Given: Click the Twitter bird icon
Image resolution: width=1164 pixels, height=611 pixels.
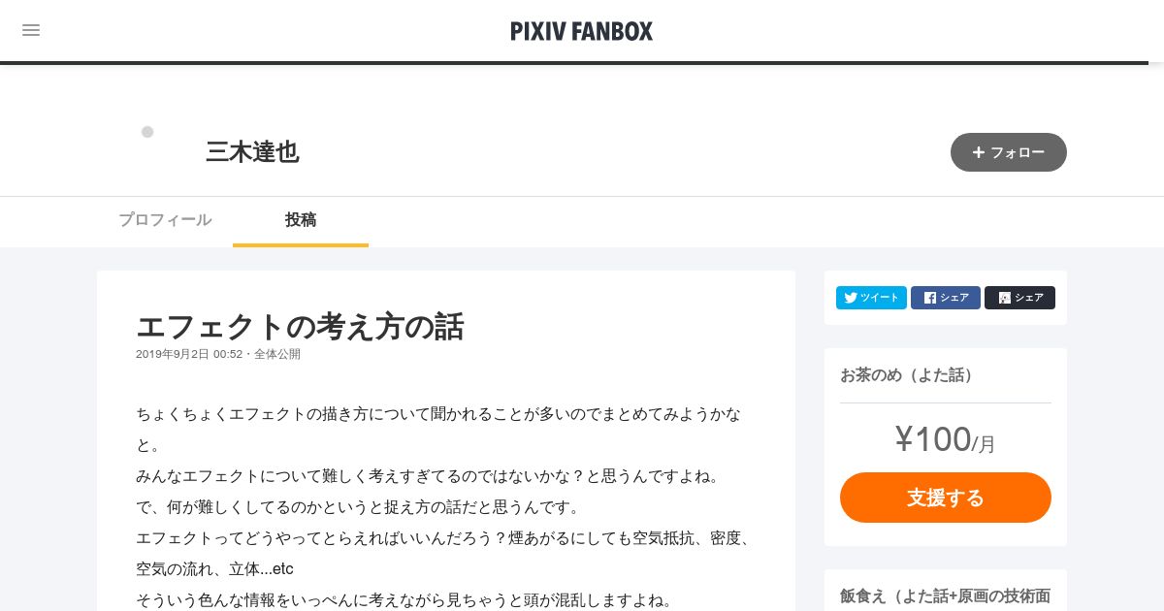Looking at the screenshot, I should tap(851, 298).
